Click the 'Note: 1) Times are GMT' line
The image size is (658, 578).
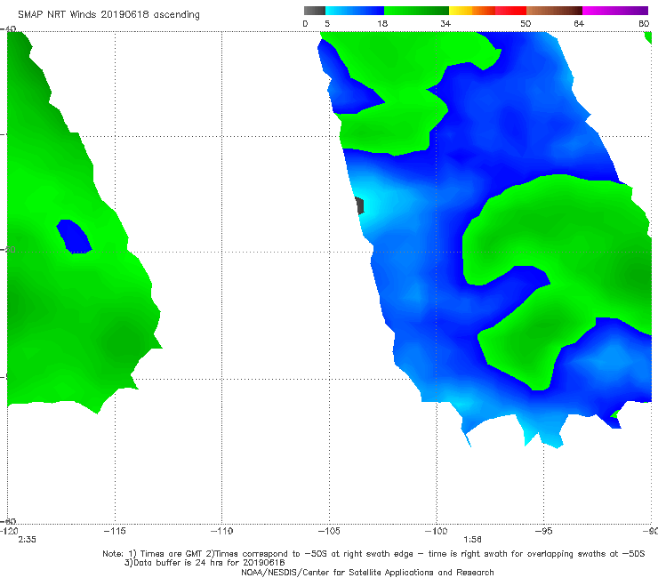pyautogui.click(x=373, y=554)
